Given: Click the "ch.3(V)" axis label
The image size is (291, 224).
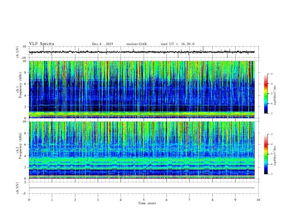Looking at the screenshot, I should pos(18,188).
